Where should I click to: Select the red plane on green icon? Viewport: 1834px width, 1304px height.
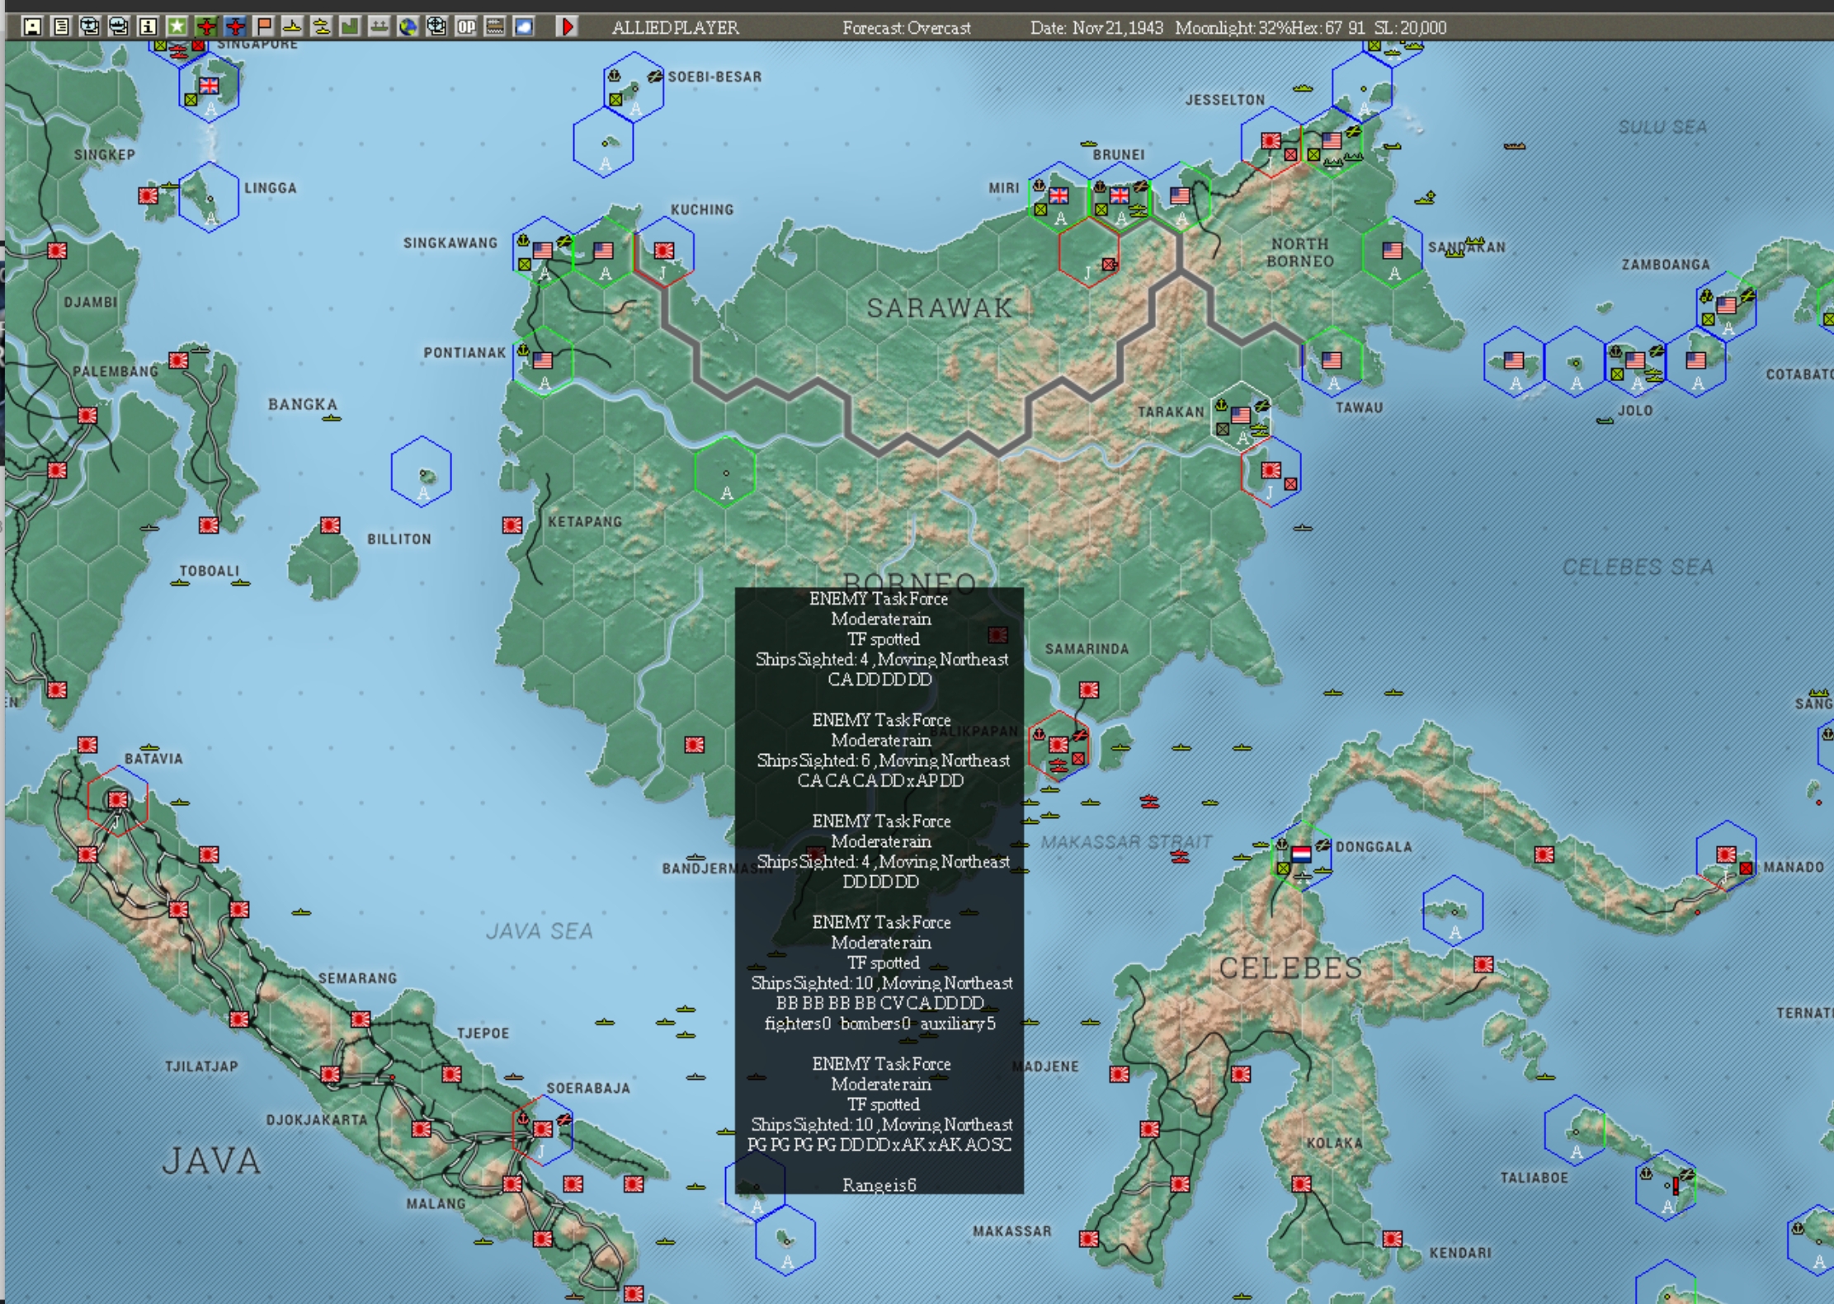click(x=205, y=26)
